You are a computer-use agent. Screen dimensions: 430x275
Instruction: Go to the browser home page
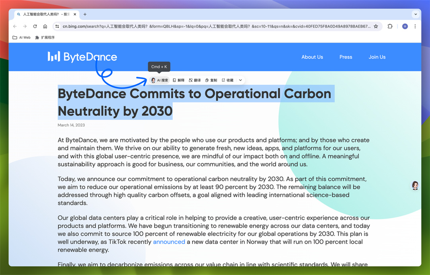click(45, 26)
